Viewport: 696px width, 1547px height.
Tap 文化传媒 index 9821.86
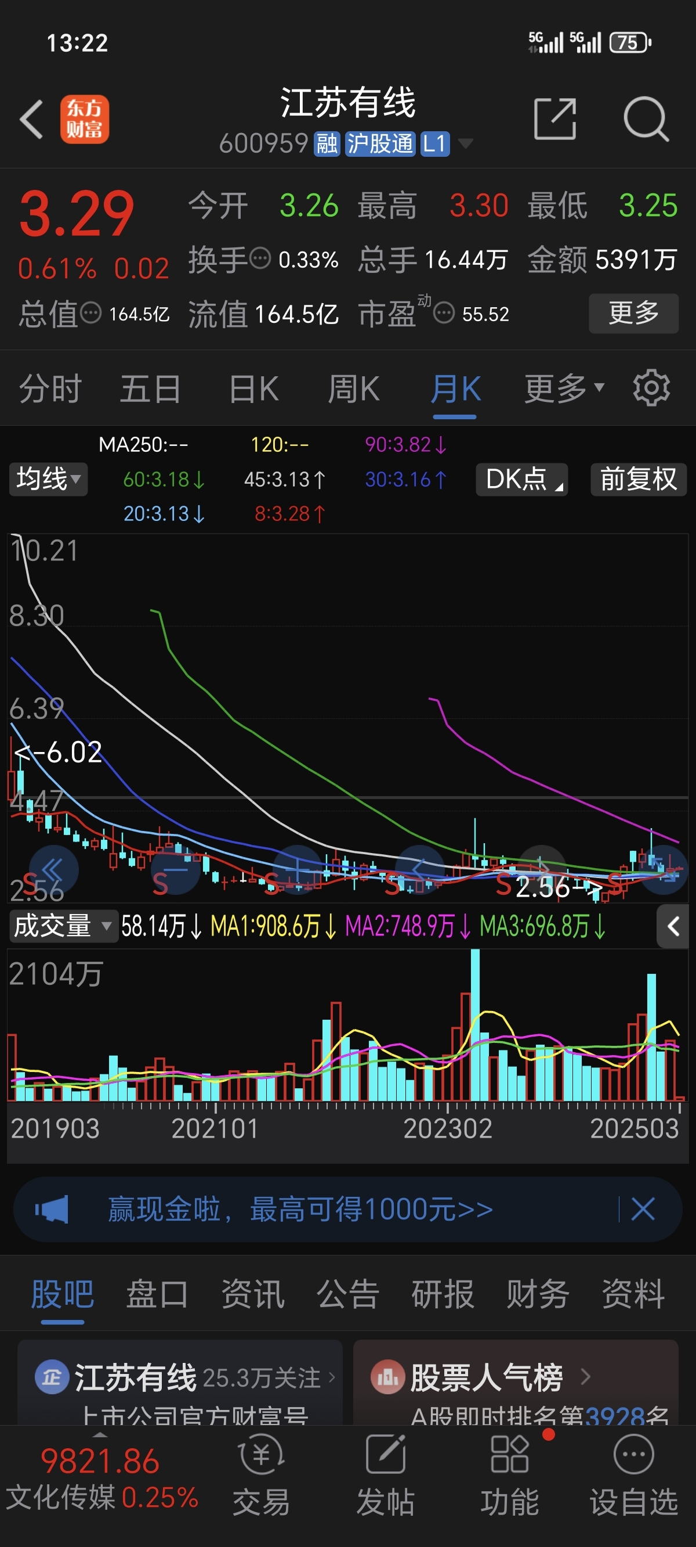(100, 1478)
